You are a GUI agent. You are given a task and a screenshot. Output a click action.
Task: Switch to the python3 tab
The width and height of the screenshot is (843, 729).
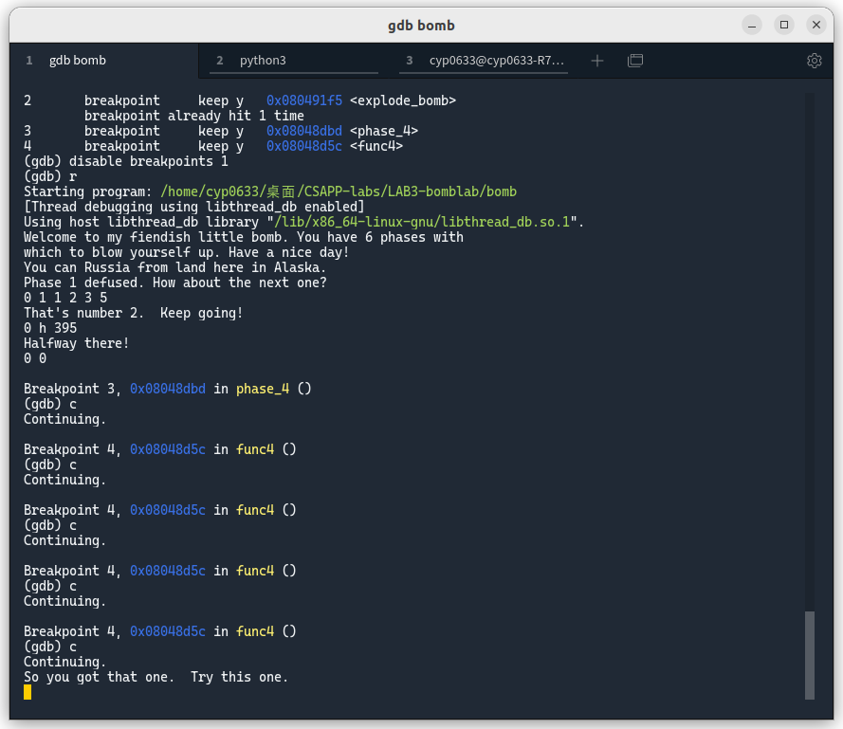294,61
